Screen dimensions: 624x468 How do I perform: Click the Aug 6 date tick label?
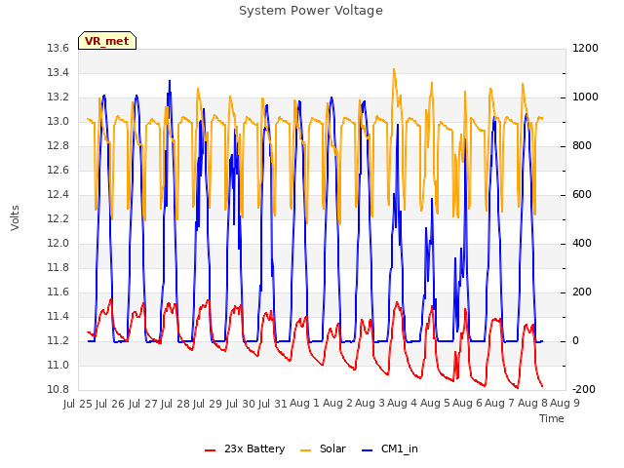click(467, 404)
